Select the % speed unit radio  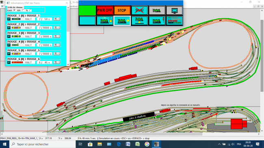(x=30, y=10)
